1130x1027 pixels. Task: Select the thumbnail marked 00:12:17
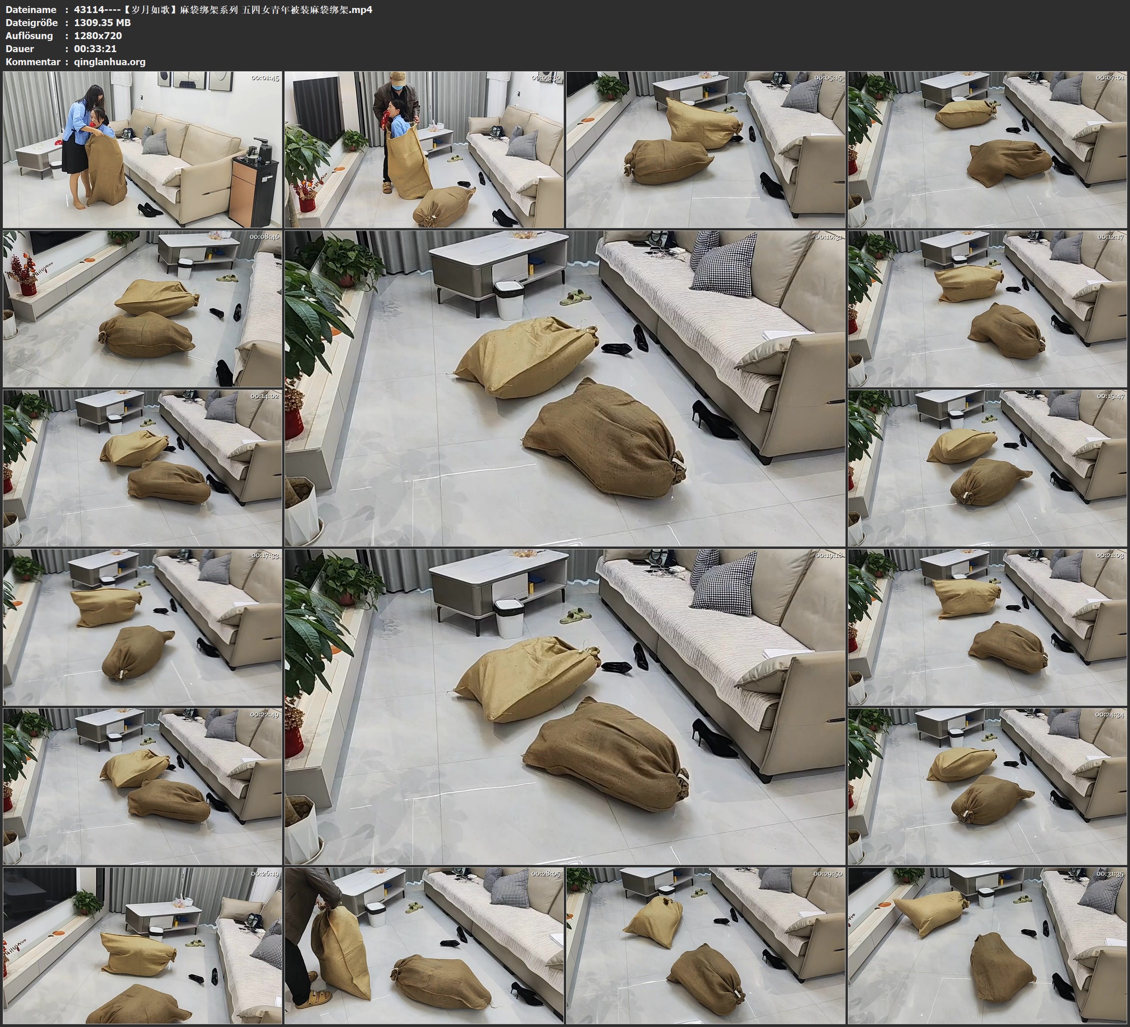click(988, 308)
